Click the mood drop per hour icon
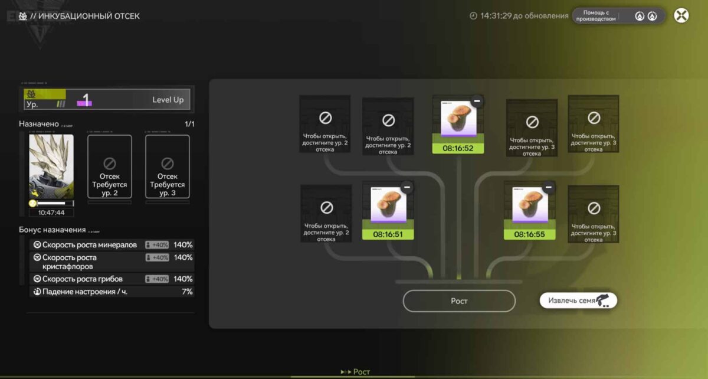 (37, 292)
